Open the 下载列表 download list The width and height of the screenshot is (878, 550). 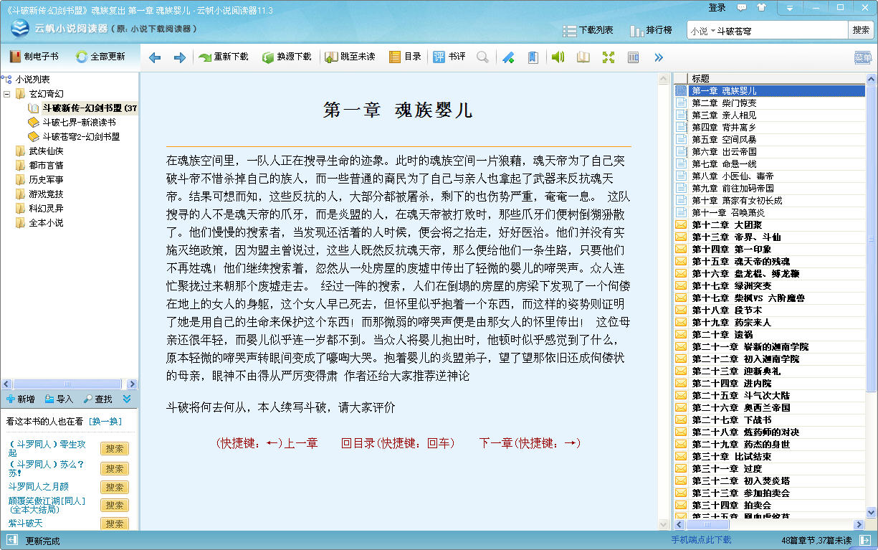pos(588,30)
